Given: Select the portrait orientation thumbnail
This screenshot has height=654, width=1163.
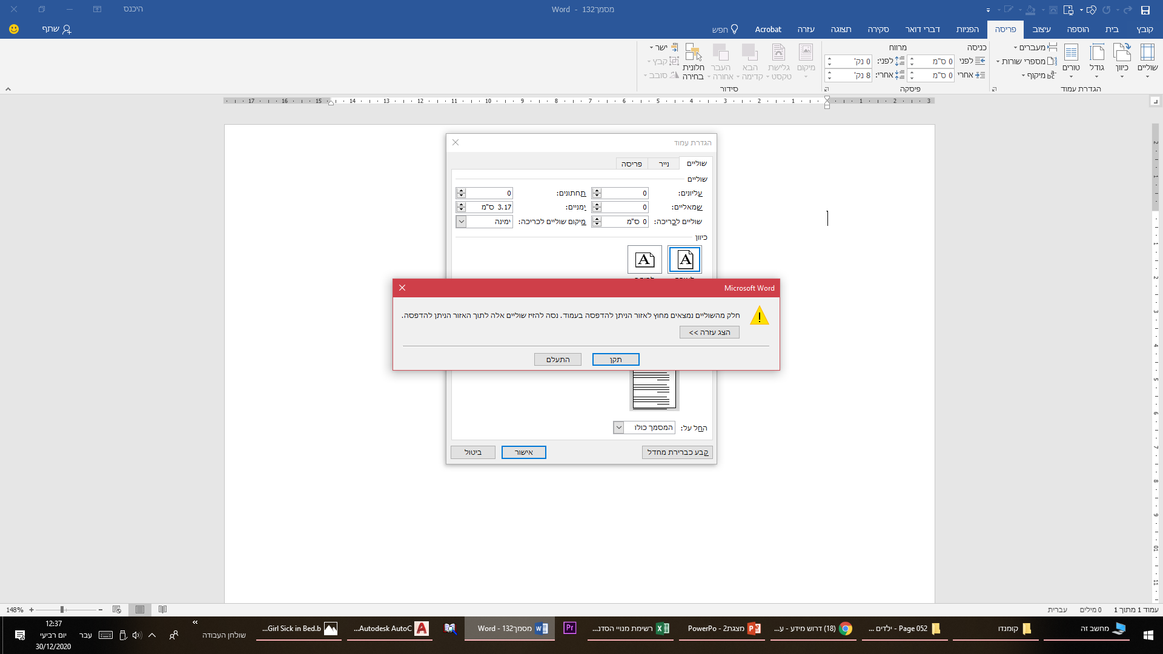Looking at the screenshot, I should [684, 260].
